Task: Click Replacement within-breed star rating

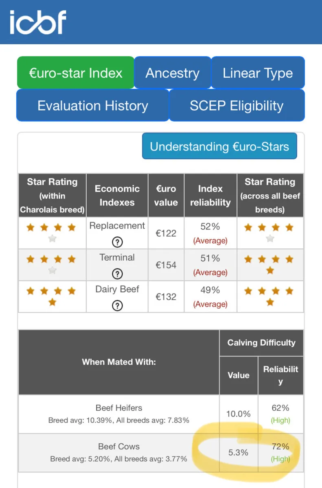Action: click(52, 233)
